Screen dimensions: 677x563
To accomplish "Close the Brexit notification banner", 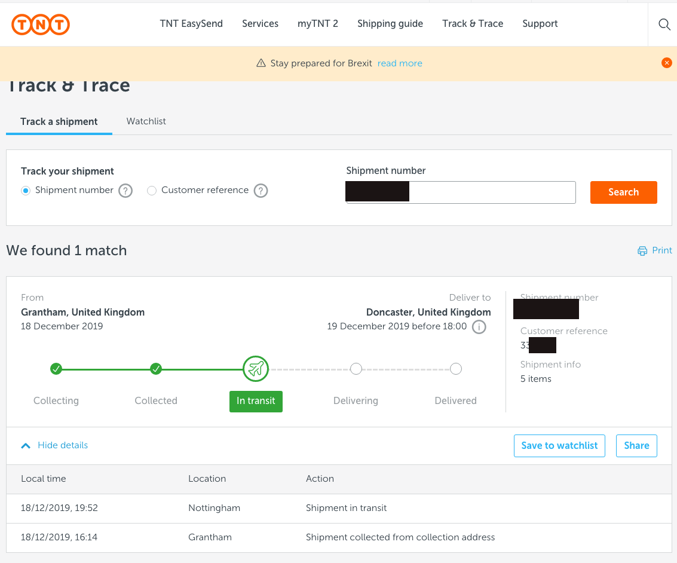I will point(667,63).
